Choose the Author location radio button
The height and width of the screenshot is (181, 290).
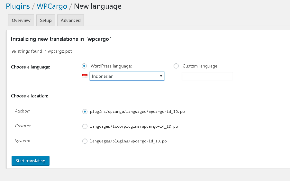85,112
